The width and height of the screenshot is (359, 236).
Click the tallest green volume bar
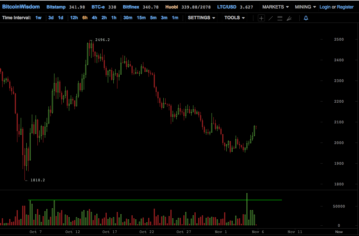[247, 209]
